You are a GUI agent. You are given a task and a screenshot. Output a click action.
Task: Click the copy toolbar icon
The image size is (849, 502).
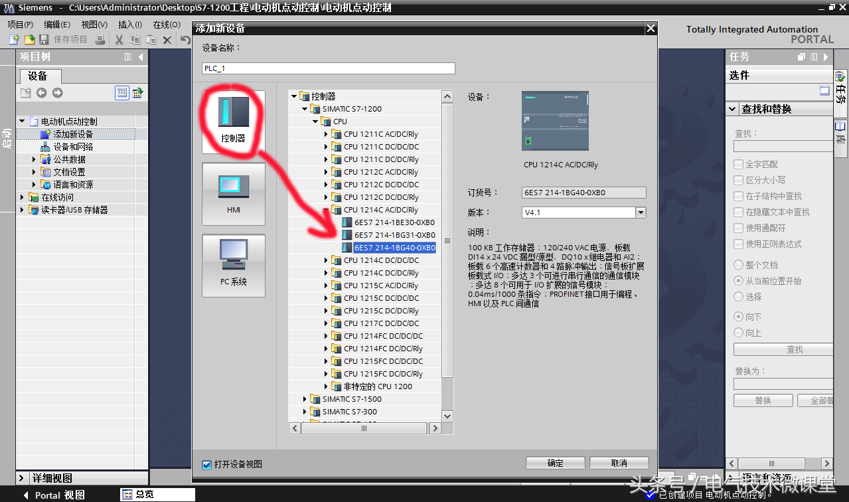point(135,40)
